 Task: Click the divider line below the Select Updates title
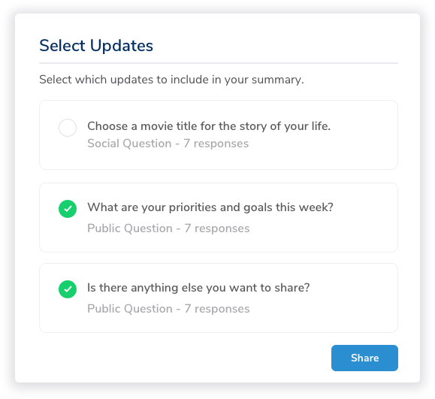(x=219, y=63)
